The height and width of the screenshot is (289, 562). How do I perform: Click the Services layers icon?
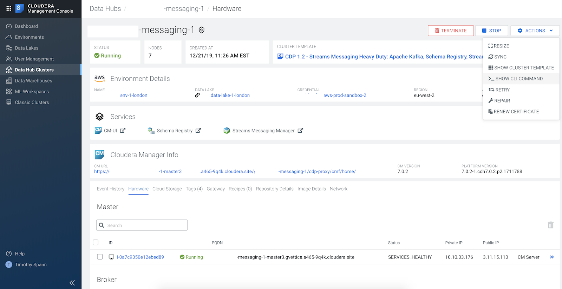tap(100, 117)
